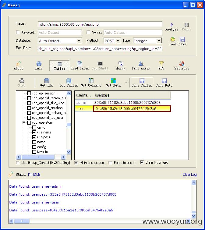This screenshot has height=230, width=205.
Task: Click the userpass column header
Action: [x=132, y=95]
